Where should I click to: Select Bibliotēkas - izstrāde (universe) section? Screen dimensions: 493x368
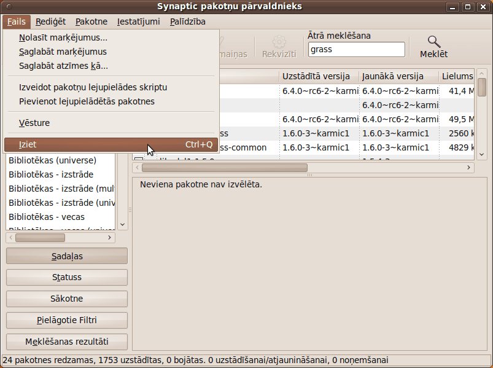click(61, 203)
